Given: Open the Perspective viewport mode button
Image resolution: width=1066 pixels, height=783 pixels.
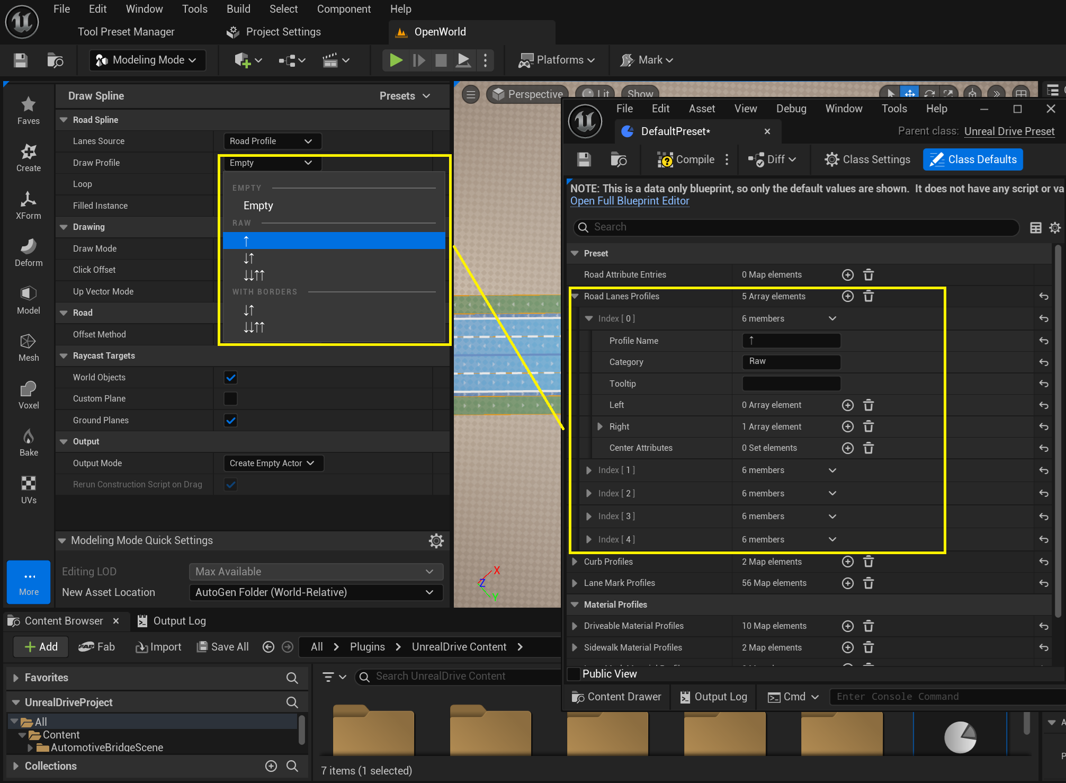Looking at the screenshot, I should coord(527,94).
